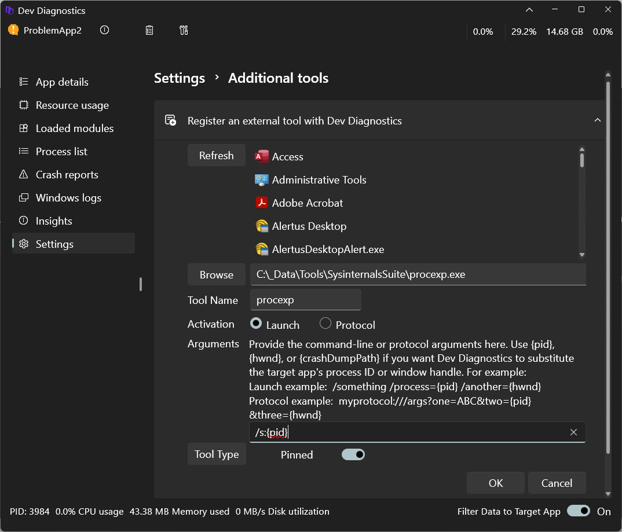Click the Resource usage chip icon
The height and width of the screenshot is (532, 622).
(x=24, y=105)
